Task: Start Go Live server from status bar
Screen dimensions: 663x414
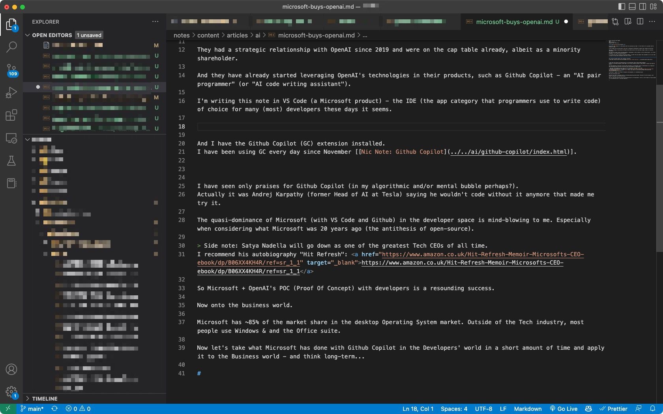Action: [x=564, y=409]
